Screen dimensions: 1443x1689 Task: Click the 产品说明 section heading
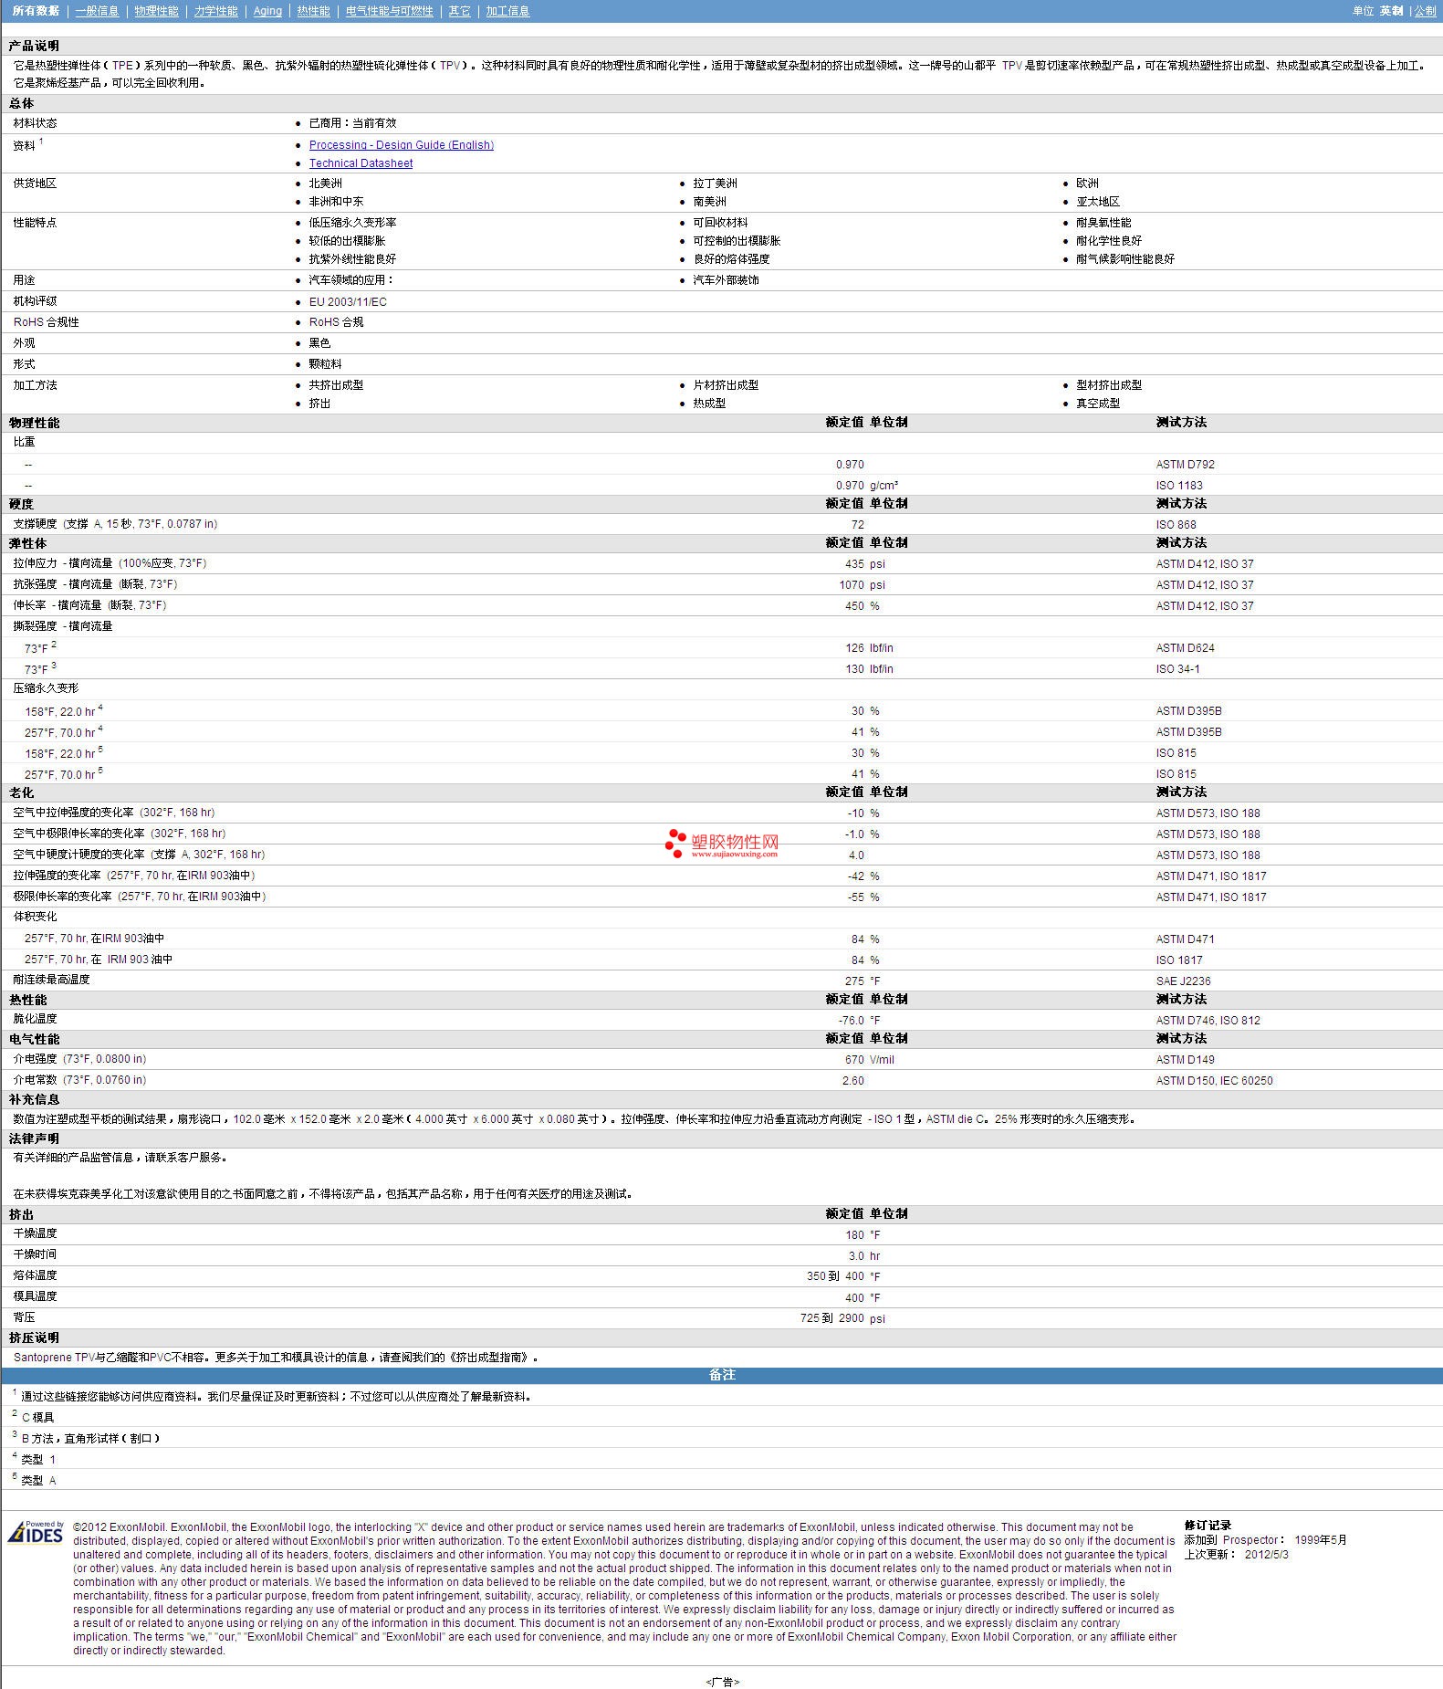(x=34, y=46)
